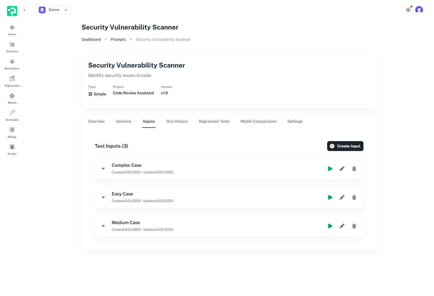Viewport: 434px width, 296px height.
Task: Expand the collapsed sidebar with chevron
Action: pos(24,10)
